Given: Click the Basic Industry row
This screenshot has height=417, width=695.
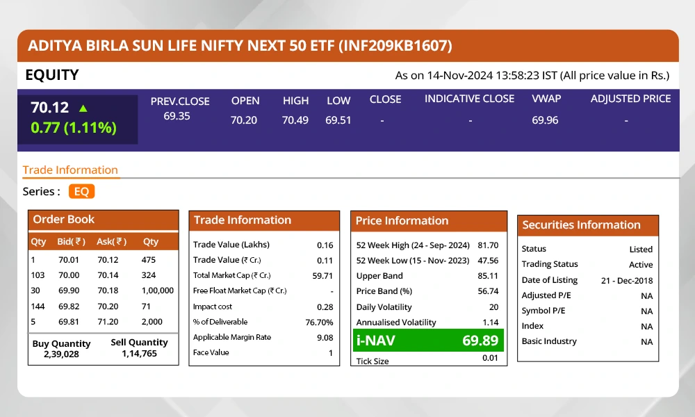Looking at the screenshot, I should 587,342.
